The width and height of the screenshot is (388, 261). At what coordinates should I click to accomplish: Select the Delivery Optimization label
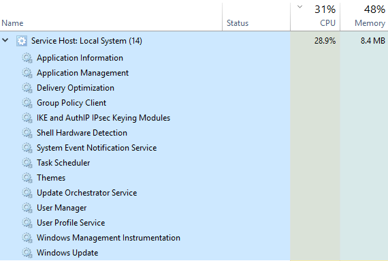(76, 88)
